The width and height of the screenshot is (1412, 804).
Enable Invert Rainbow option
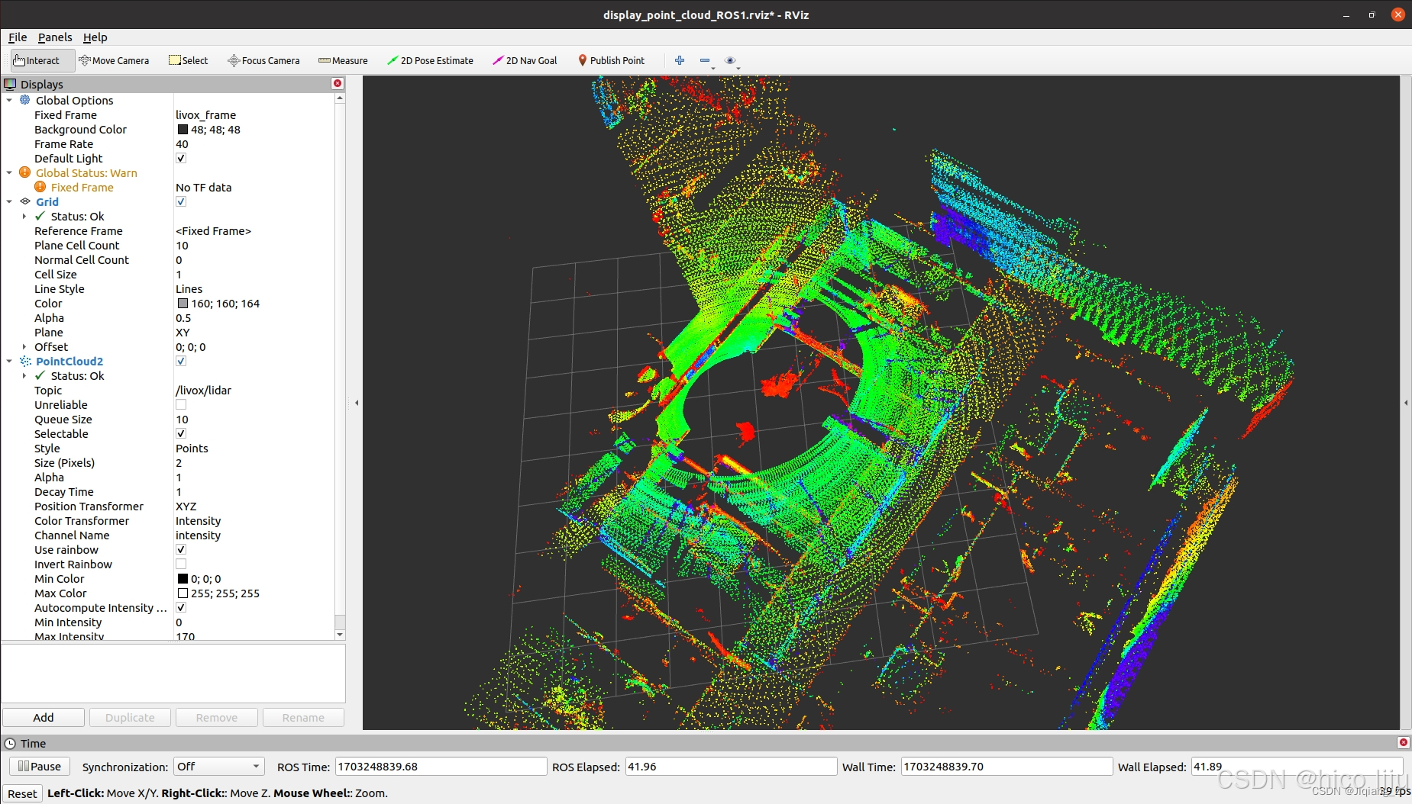(x=181, y=564)
